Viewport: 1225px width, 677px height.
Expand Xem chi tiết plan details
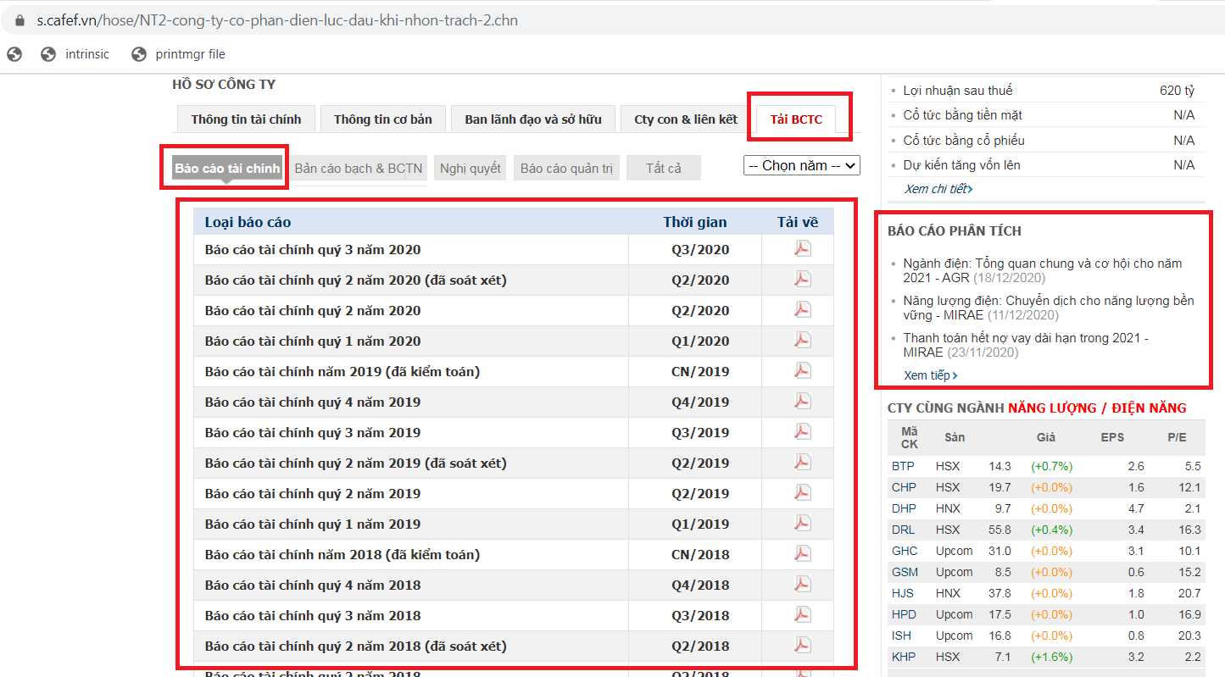[x=938, y=189]
